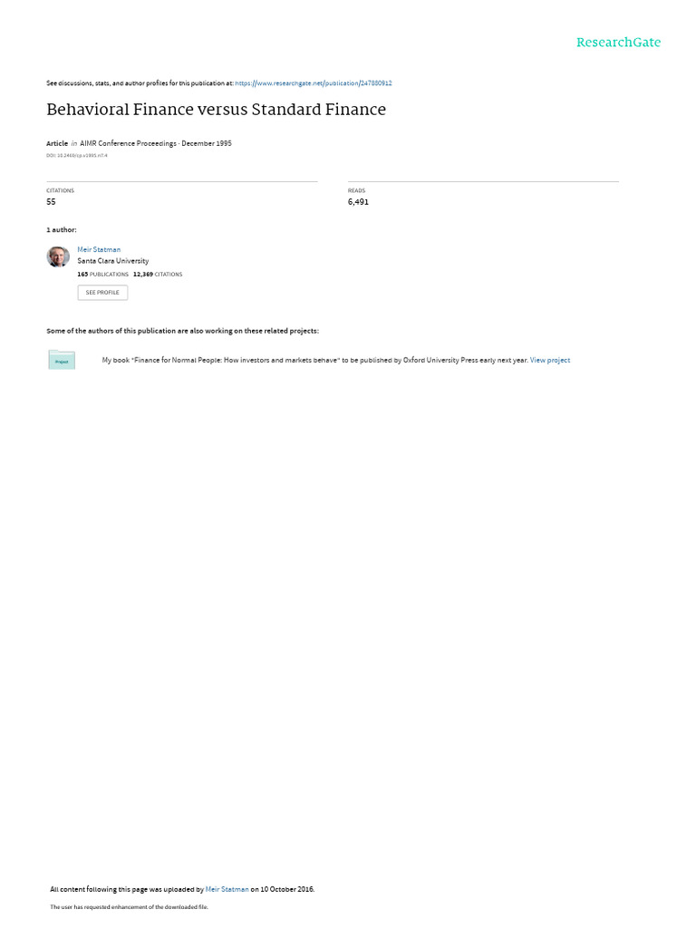The height and width of the screenshot is (928, 696).
Task: Open Meir Statman's name link under author
Action: click(99, 250)
